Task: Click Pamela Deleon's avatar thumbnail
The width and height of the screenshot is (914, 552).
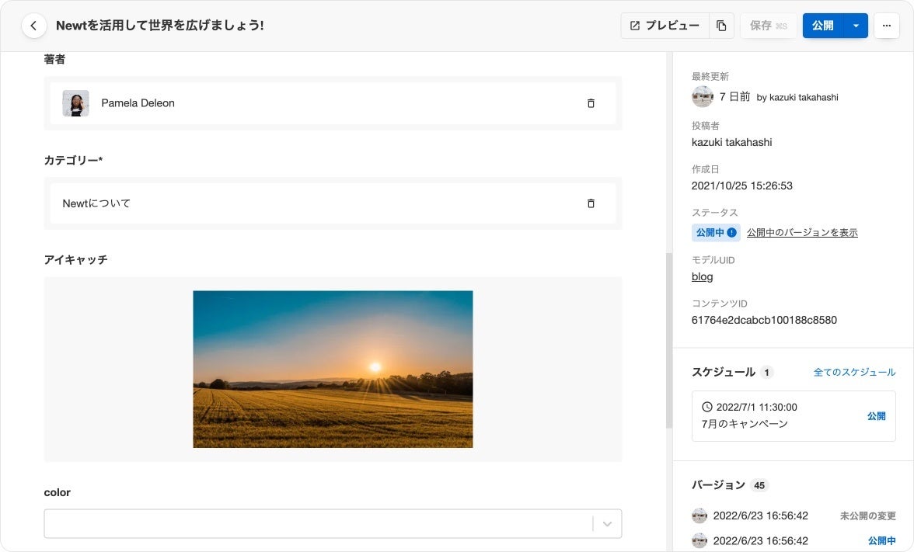Action: tap(76, 103)
